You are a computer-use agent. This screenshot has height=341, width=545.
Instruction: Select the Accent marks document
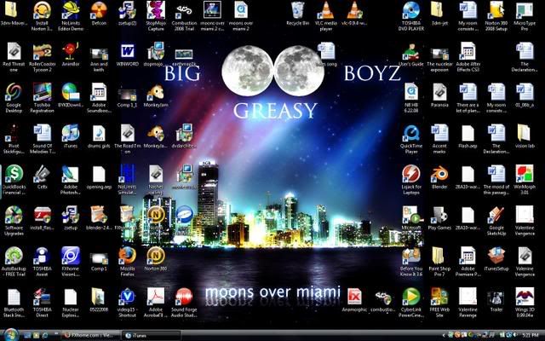pos(439,139)
